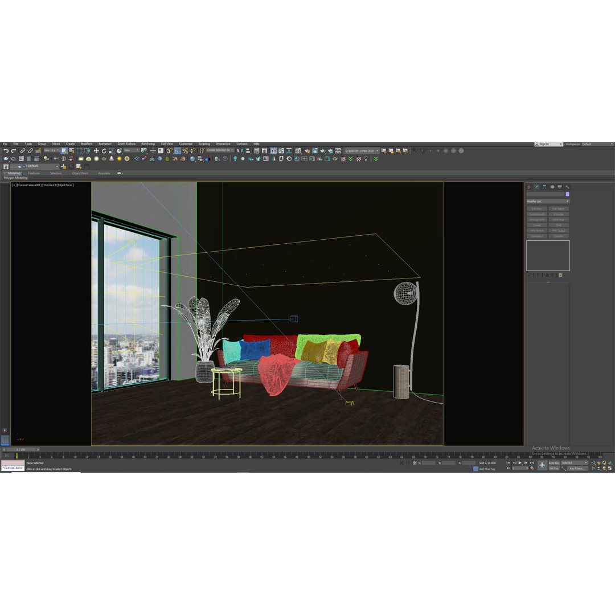The image size is (615, 615).
Task: Open the Workspaces Default dropdown
Action: pyautogui.click(x=597, y=144)
